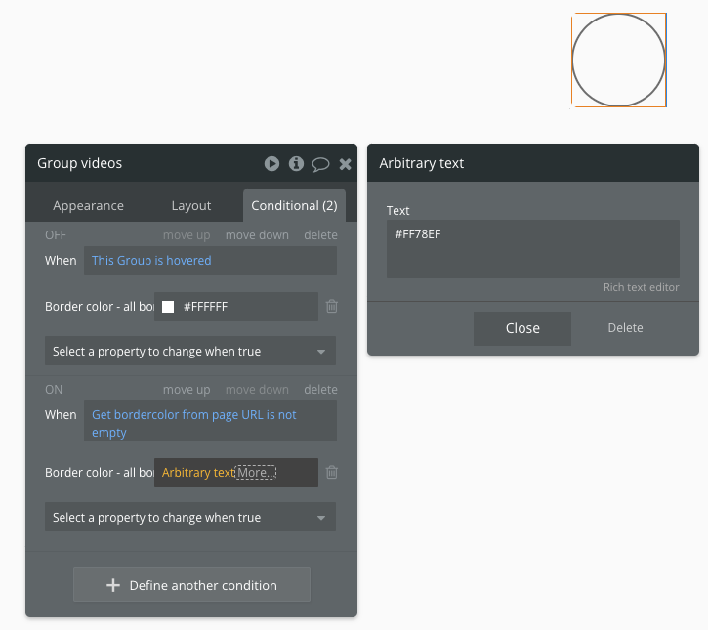Open the info icon in Group videos header
This screenshot has width=708, height=630.
pos(296,163)
